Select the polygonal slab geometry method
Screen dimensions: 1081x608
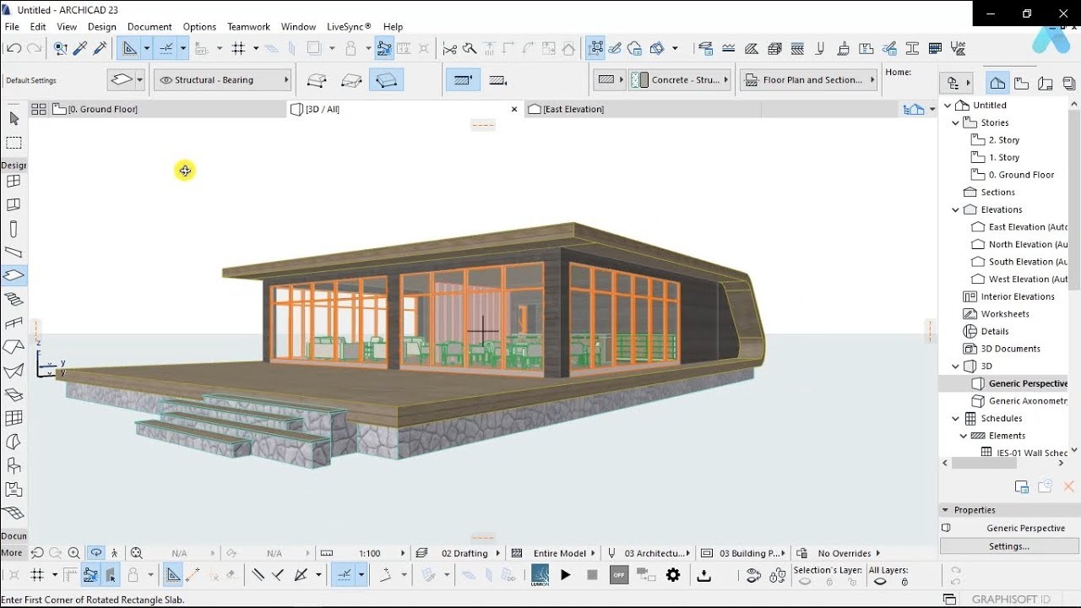(x=317, y=80)
